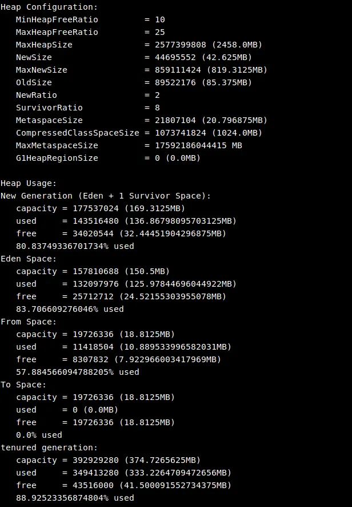Click the SurvivorRatio label
Screen dimensions: 352x507
(x=49, y=108)
